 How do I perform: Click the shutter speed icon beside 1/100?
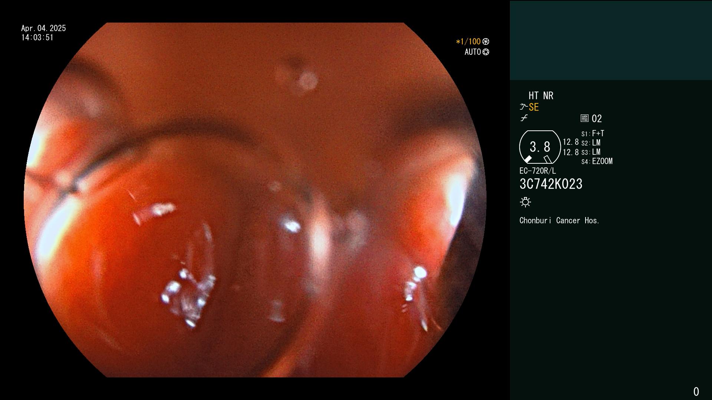486,41
